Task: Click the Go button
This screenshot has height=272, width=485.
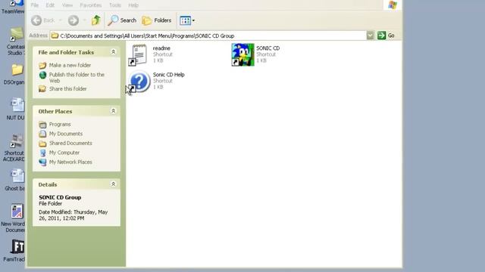Action: (386, 36)
